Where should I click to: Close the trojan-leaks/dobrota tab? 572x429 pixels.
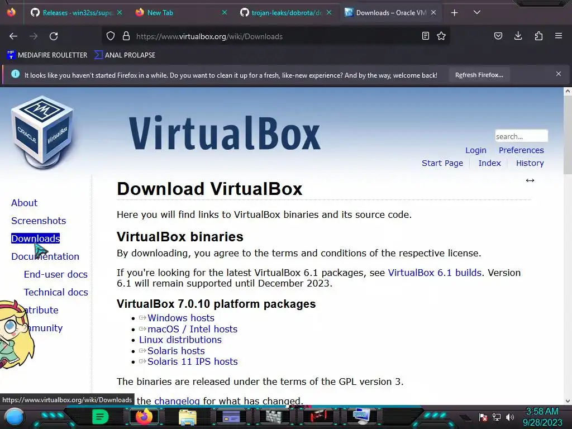(x=329, y=12)
